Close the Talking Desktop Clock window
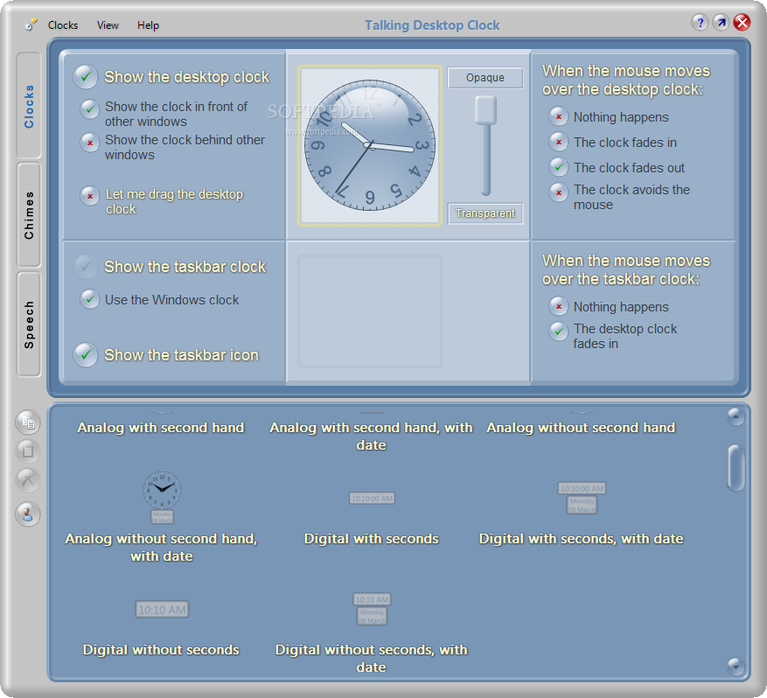The width and height of the screenshot is (767, 698). pyautogui.click(x=742, y=23)
